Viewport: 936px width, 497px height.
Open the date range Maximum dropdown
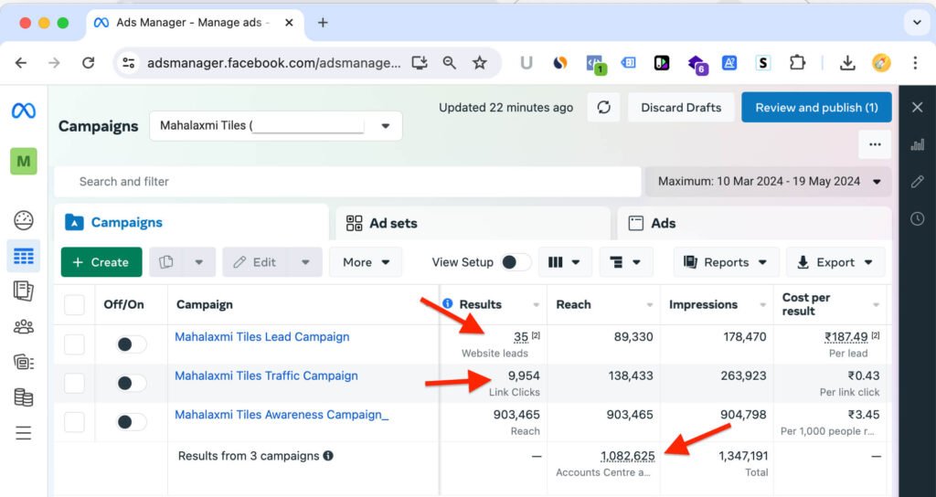[768, 182]
